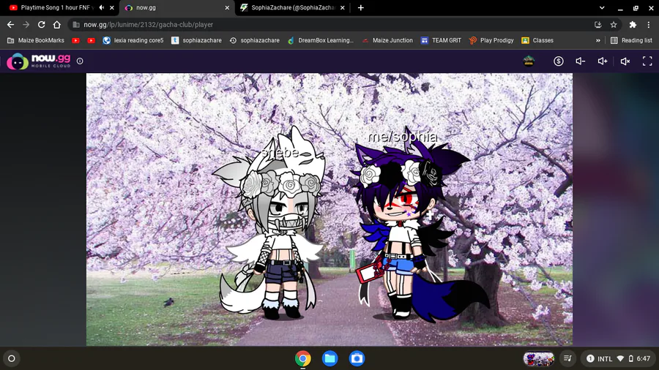Screen dimensions: 659x370
Task: Open the Wi-Fi status icon
Action: [620, 358]
